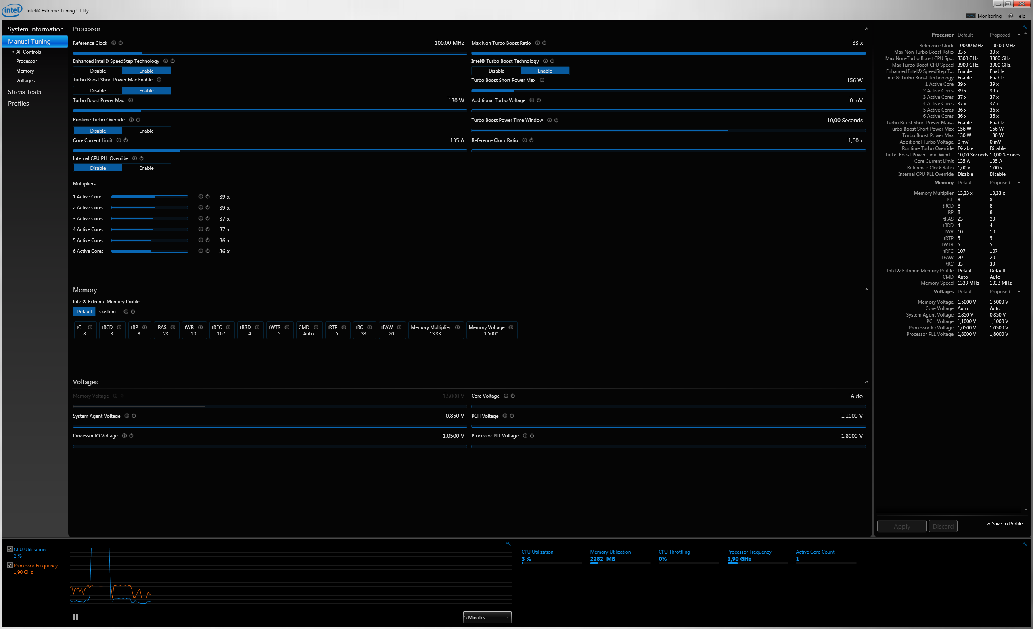The image size is (1033, 629).
Task: Show info for Turbo Boost Power Time Window
Action: pyautogui.click(x=549, y=120)
